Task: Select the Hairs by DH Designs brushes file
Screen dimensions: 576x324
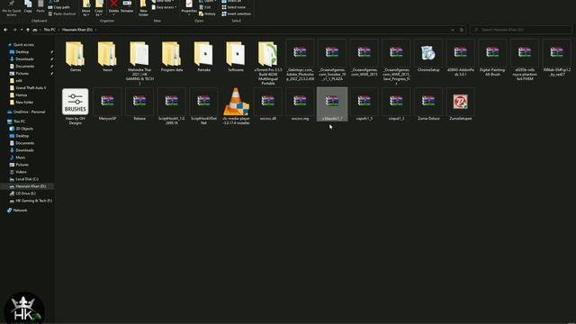Action: pyautogui.click(x=76, y=106)
